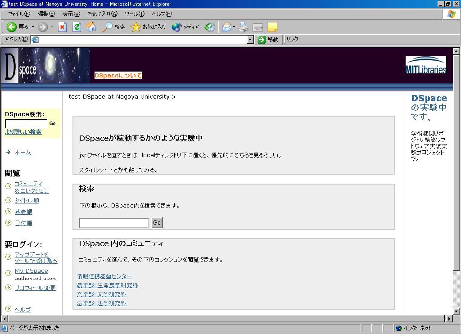461x334 pixels.
Task: Click the bullet icon beside 著者順
Action: (x=8, y=212)
